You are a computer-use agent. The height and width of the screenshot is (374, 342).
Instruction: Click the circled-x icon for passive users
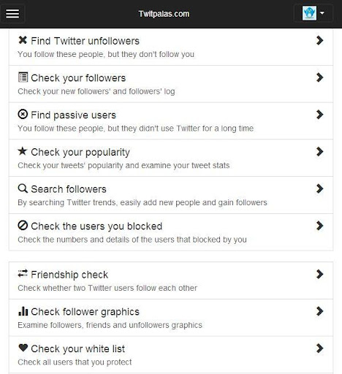tap(23, 114)
